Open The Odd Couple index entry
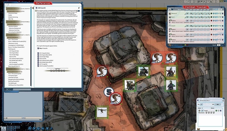Viewport: 227px width, 131px height. coord(12,83)
